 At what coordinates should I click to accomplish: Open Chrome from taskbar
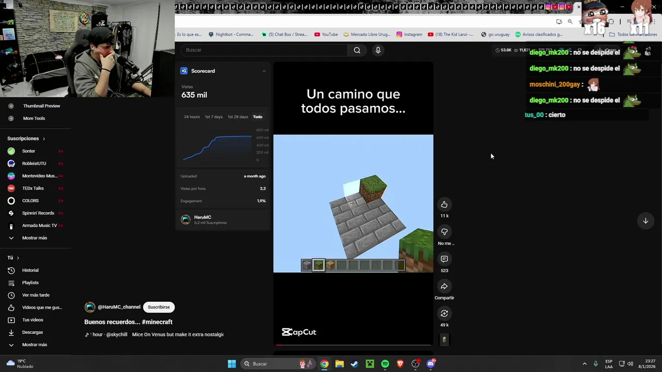tap(324, 364)
